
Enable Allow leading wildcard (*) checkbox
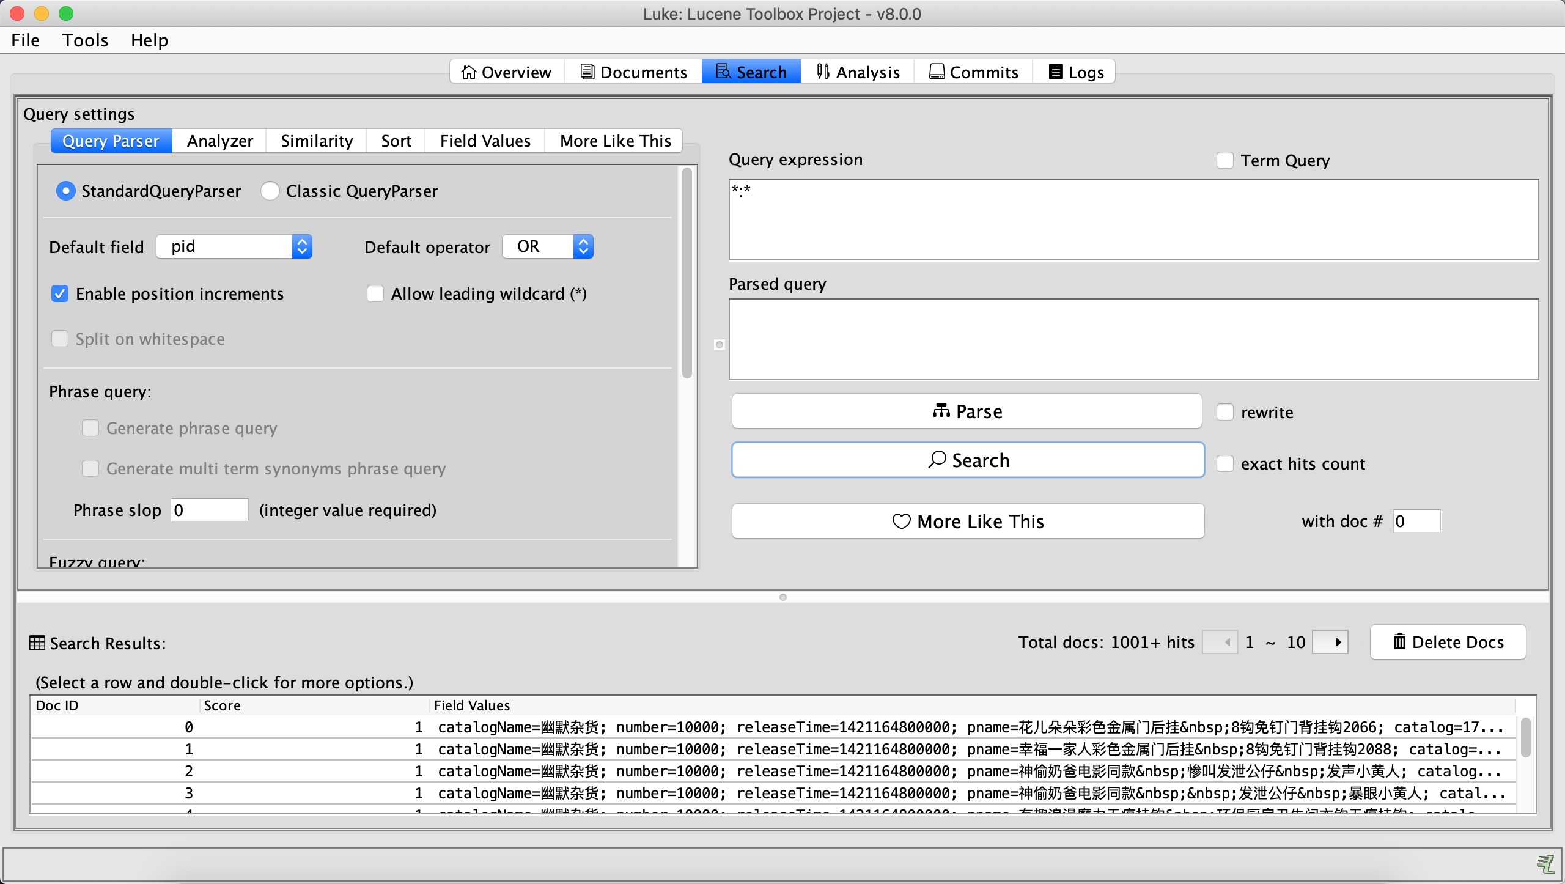click(x=376, y=292)
